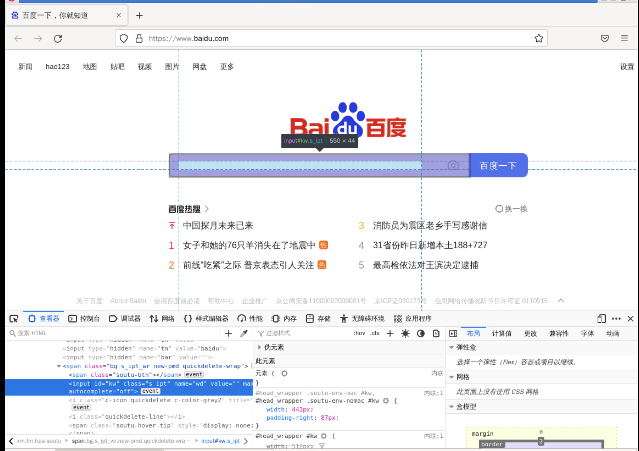Collapse the footer with the up chevron

(561, 301)
